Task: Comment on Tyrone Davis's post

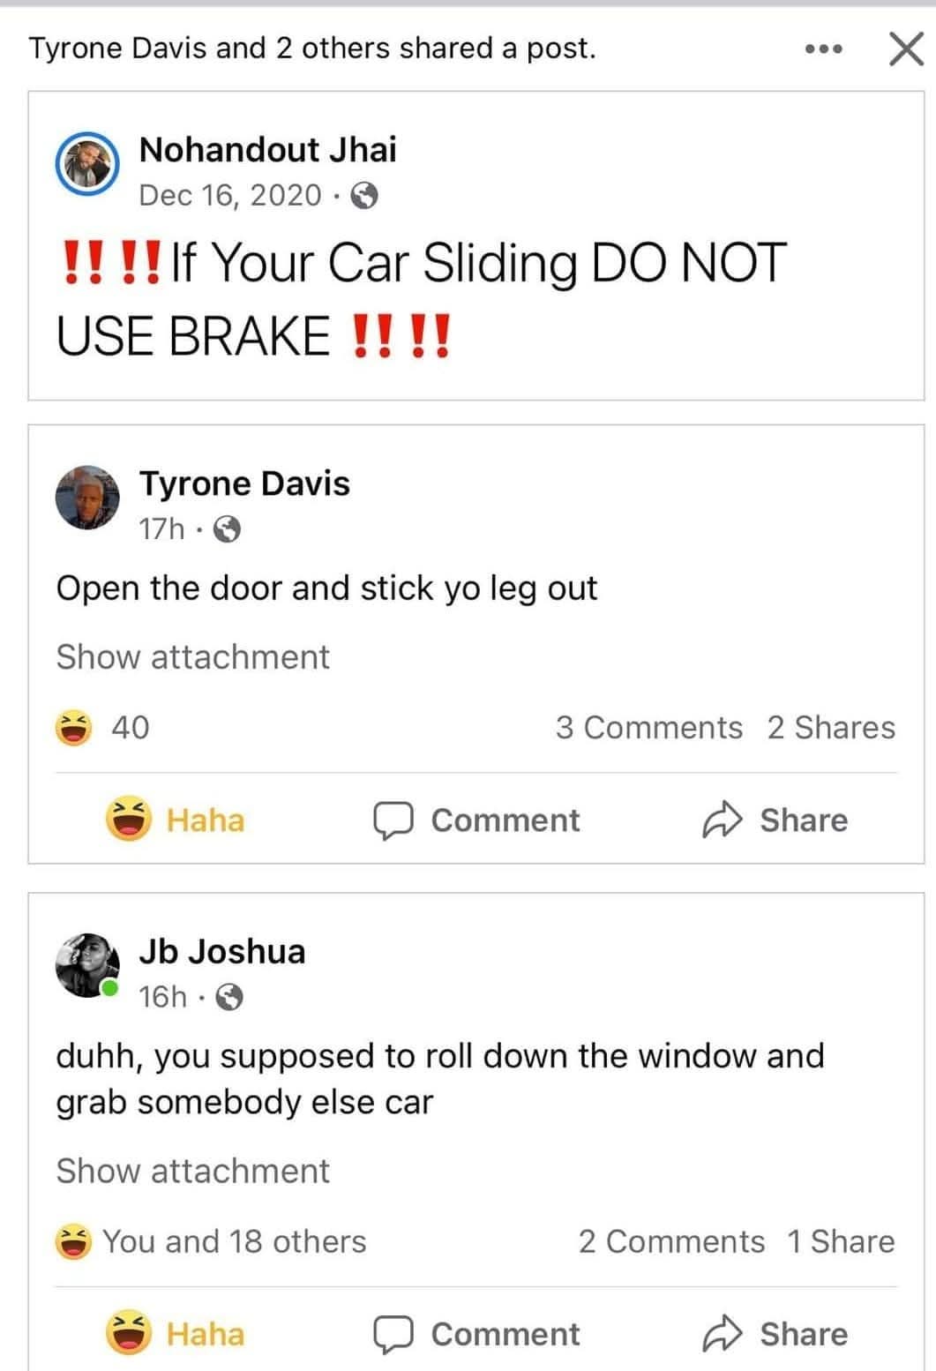Action: click(476, 820)
